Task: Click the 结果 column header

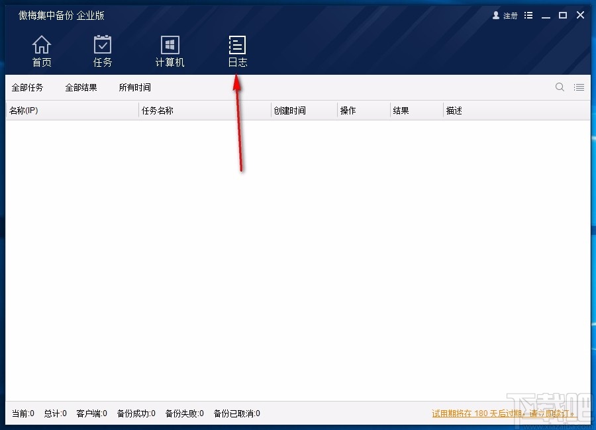Action: tap(400, 110)
